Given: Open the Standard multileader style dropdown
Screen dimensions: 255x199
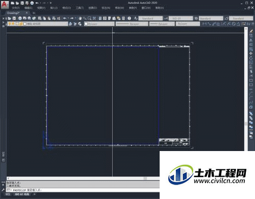Looking at the screenshot, I should pos(241,18).
